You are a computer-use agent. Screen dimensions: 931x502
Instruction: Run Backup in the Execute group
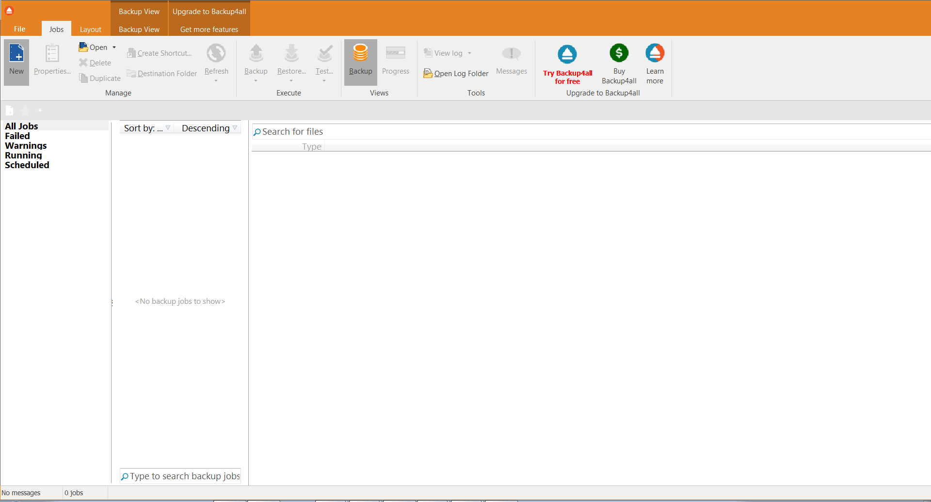pos(256,60)
